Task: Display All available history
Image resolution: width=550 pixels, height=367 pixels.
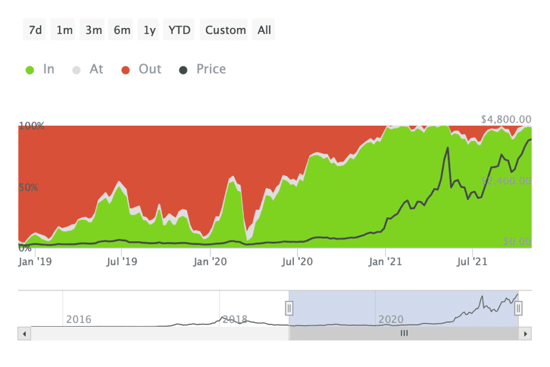Action: coord(264,30)
